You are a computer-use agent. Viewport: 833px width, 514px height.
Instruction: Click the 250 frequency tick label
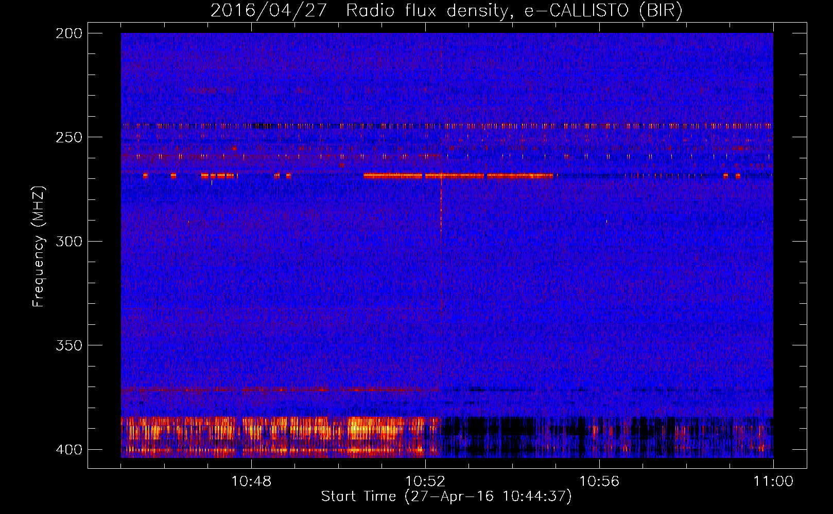coord(68,137)
